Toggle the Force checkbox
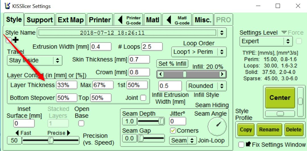307x151 pixels. pos(299,41)
